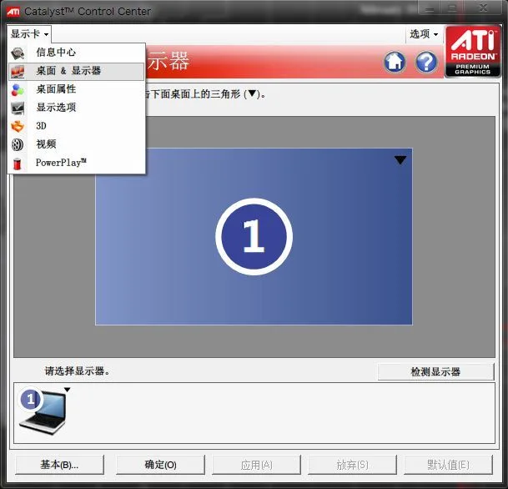Click the information center magnifier icon
508x489 pixels.
coord(18,53)
